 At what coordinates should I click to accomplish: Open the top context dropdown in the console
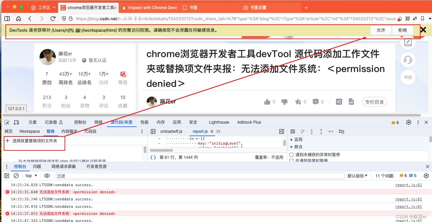31,176
